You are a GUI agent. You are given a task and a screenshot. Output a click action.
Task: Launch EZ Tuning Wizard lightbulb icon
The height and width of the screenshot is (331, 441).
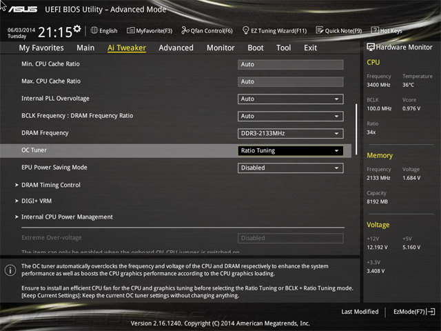[x=245, y=30]
